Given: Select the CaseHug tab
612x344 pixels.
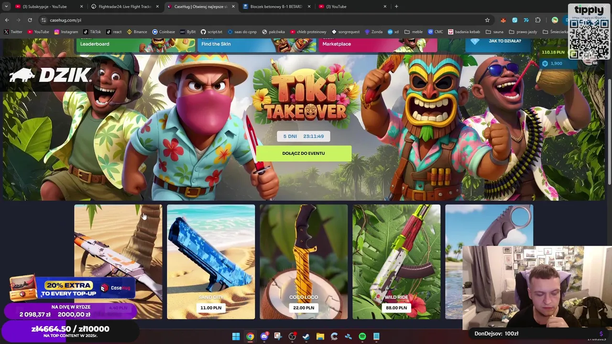Looking at the screenshot, I should point(200,7).
